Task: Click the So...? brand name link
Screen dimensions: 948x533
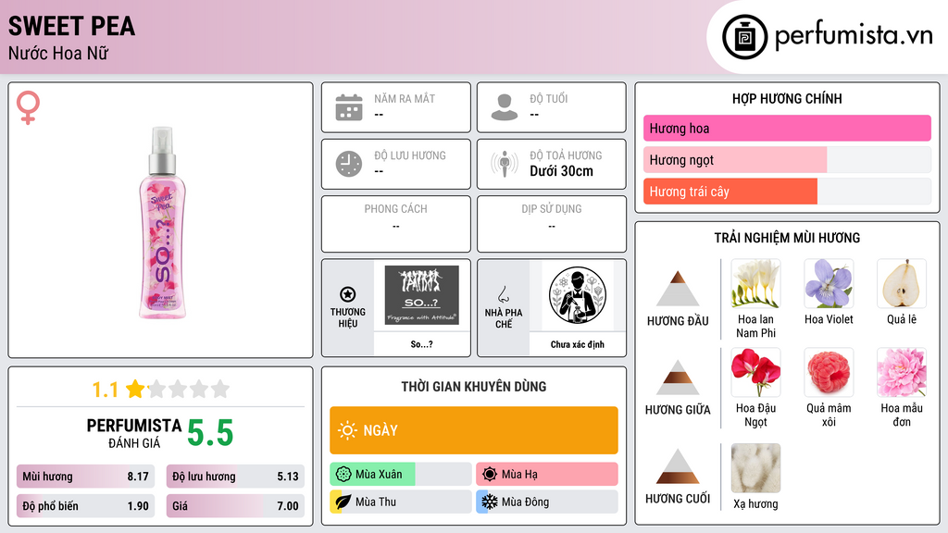Action: coord(421,344)
